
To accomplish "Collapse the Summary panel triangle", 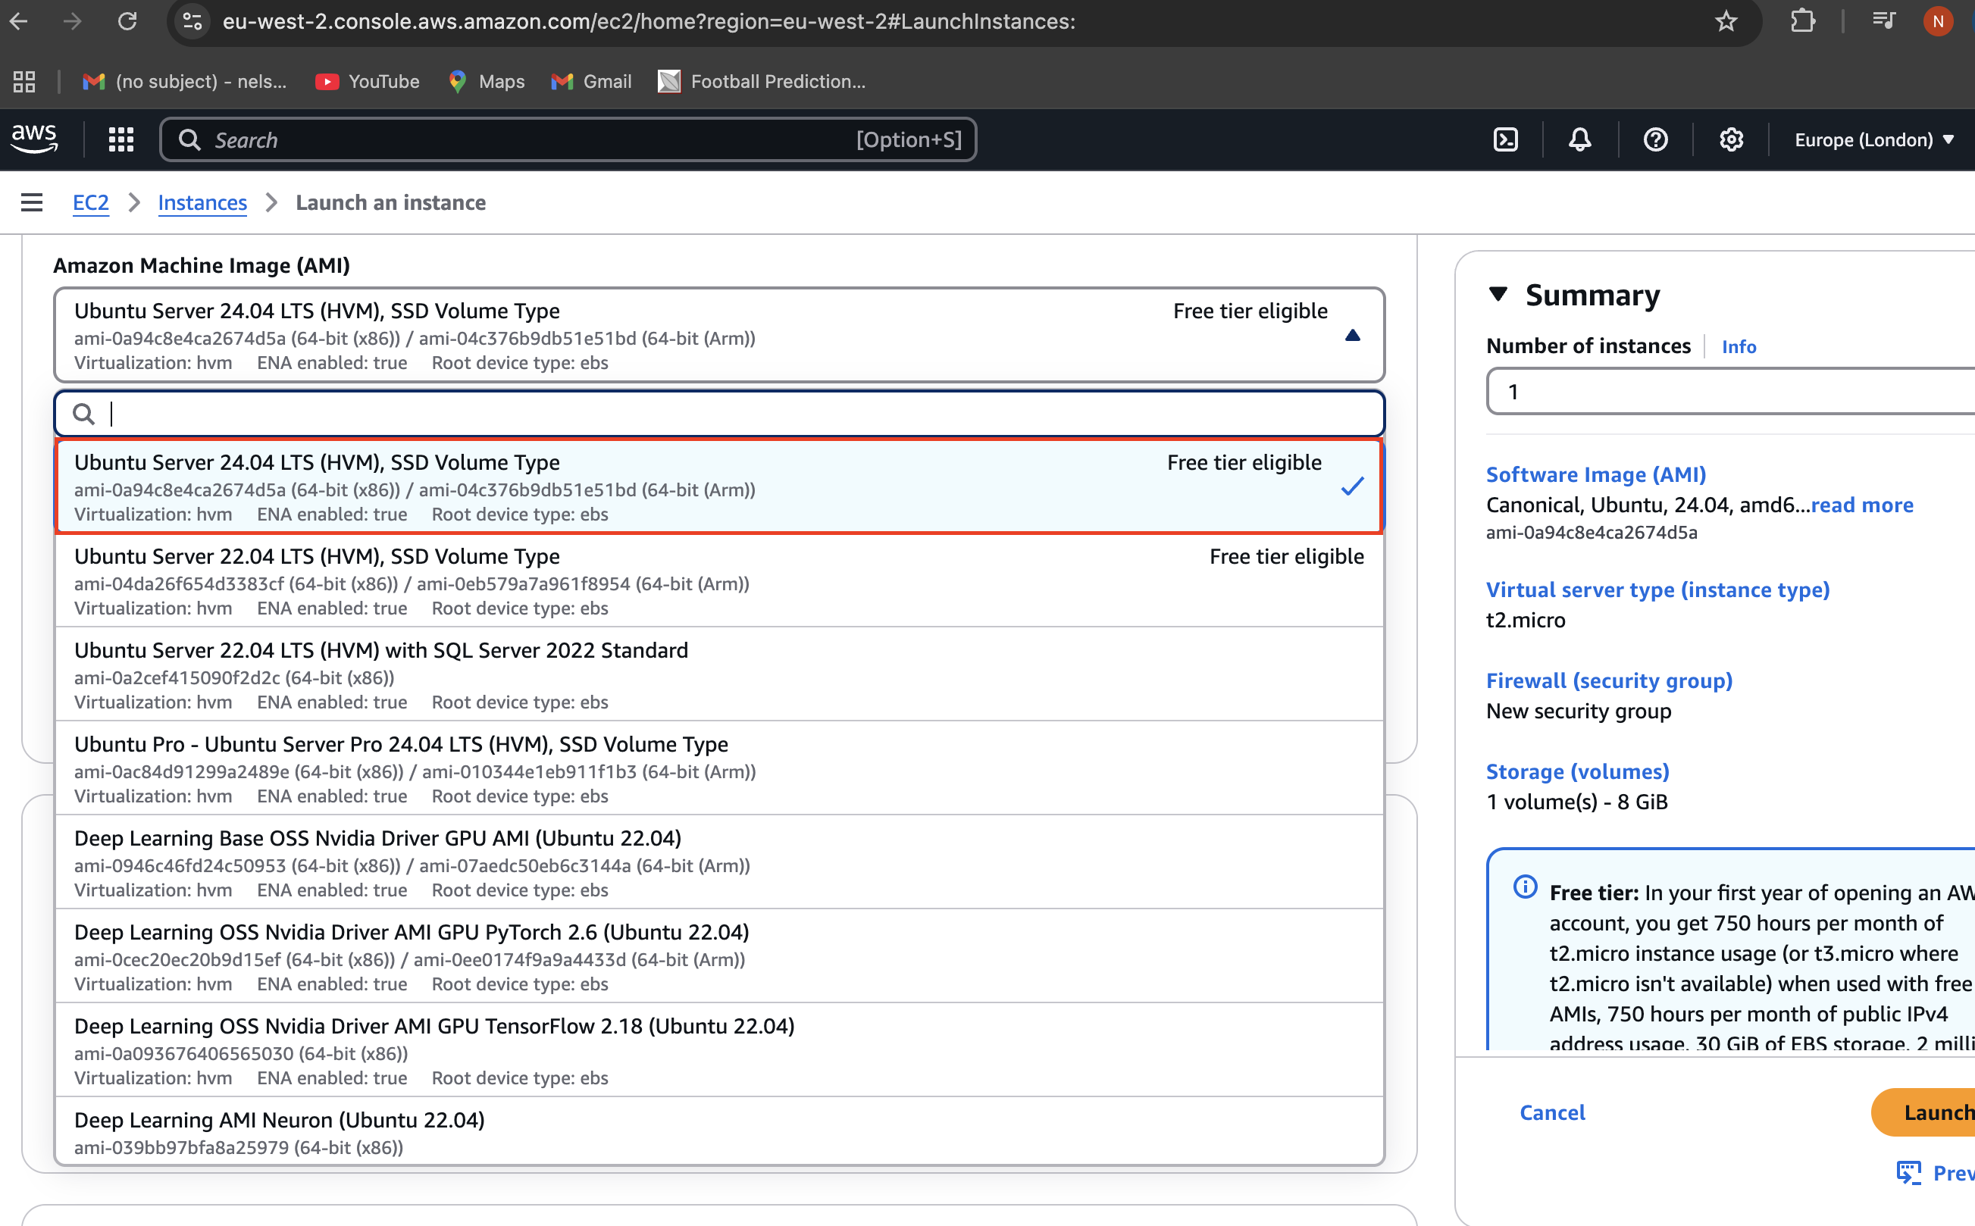I will point(1498,294).
